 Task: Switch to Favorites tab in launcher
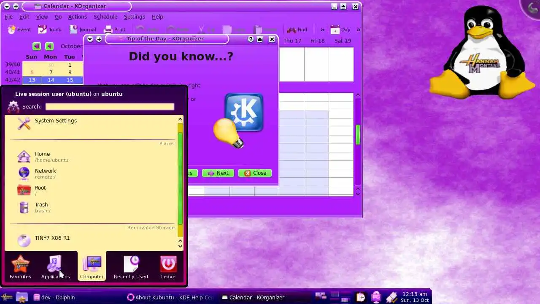click(20, 267)
